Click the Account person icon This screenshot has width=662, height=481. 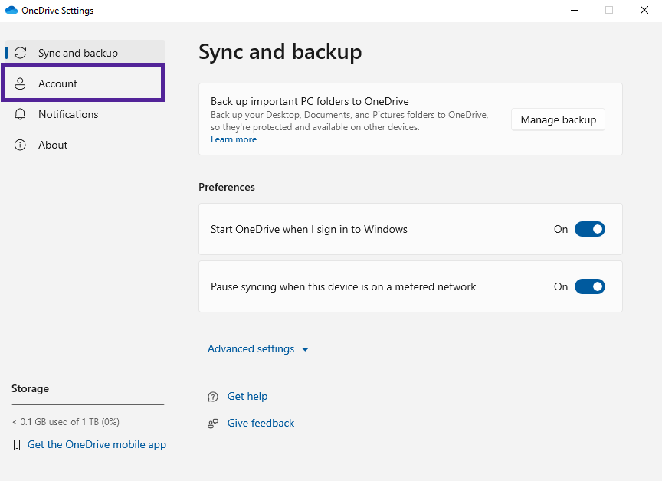[x=20, y=83]
